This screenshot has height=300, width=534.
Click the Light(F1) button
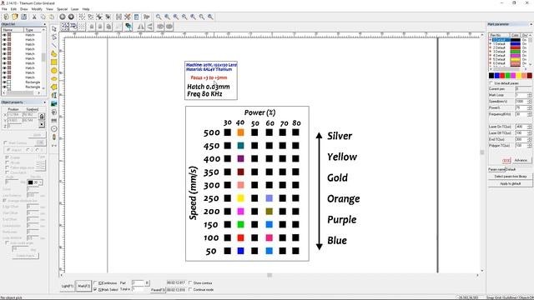click(x=68, y=286)
